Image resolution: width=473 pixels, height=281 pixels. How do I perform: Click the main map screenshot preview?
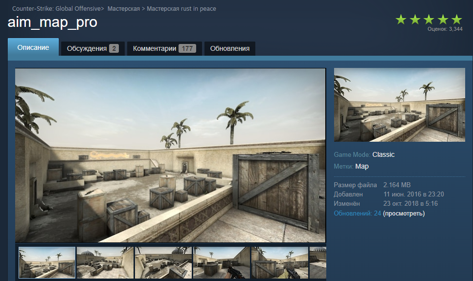(170, 155)
